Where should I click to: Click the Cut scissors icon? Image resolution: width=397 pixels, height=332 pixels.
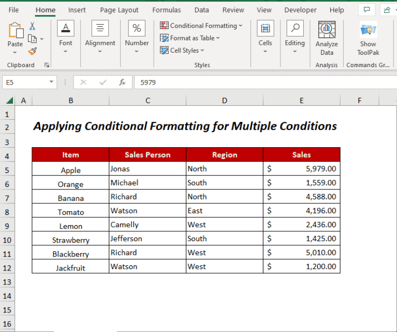click(33, 26)
